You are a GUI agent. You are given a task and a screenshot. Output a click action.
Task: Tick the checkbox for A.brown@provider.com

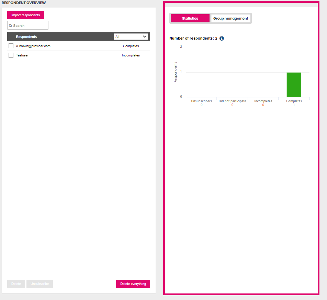coord(11,46)
